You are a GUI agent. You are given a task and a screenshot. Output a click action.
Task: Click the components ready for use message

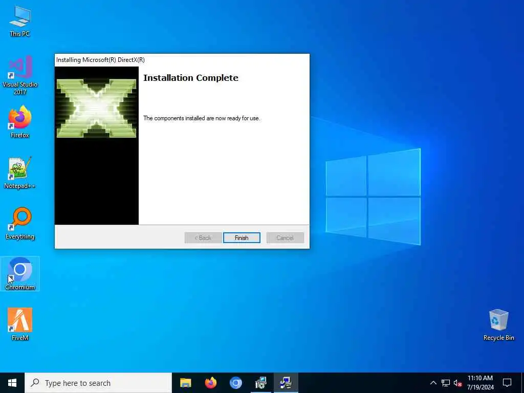[x=202, y=118]
